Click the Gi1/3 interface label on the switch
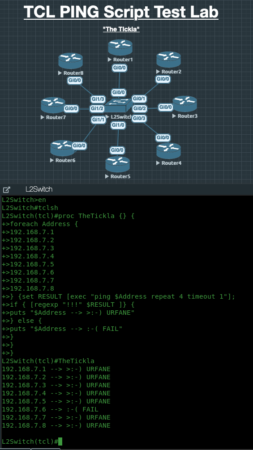 tap(98, 99)
